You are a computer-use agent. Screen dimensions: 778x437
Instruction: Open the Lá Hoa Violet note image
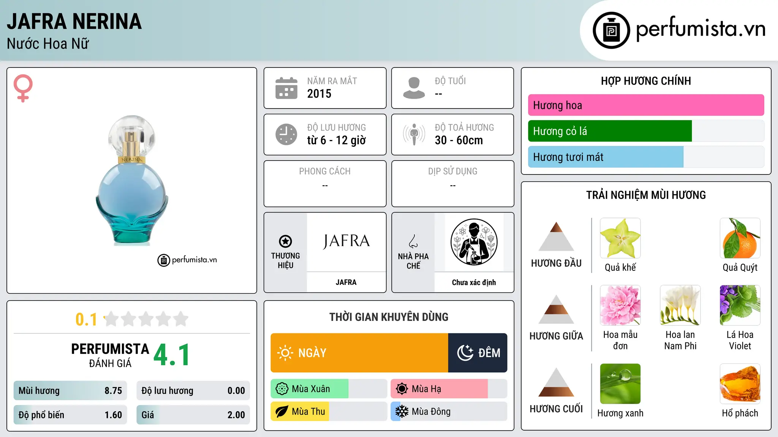(740, 305)
